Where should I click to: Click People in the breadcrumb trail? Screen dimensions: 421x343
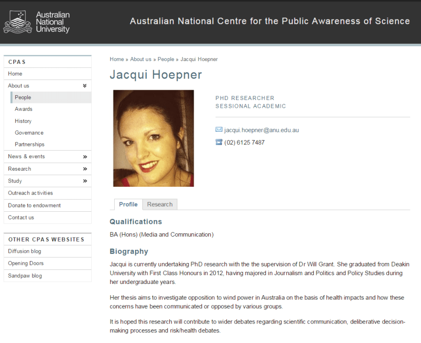point(165,59)
